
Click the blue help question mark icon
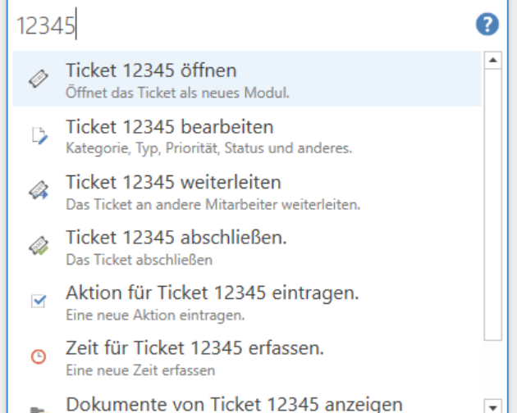coord(487,25)
